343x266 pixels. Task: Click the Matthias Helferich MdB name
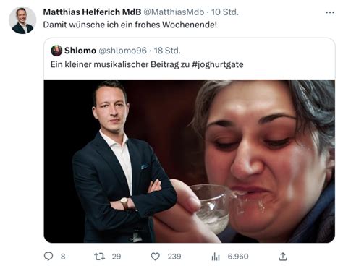click(x=92, y=12)
